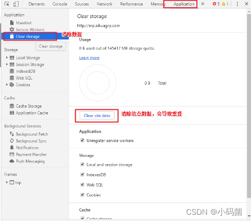Select Cache Storage label
Image resolution: width=251 pixels, height=221 pixels.
[29, 106]
